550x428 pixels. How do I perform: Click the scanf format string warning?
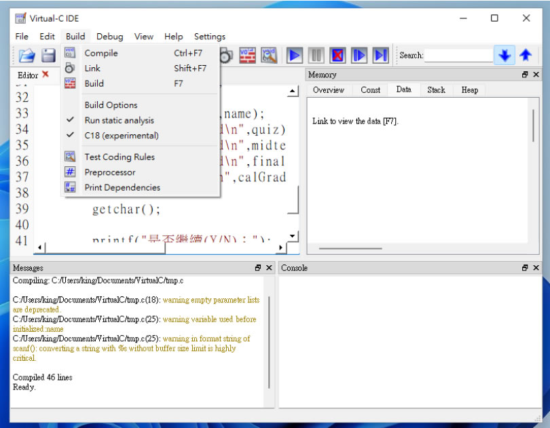point(132,348)
